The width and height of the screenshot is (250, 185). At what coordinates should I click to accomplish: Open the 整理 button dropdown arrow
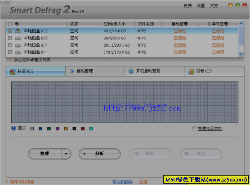[66, 154]
